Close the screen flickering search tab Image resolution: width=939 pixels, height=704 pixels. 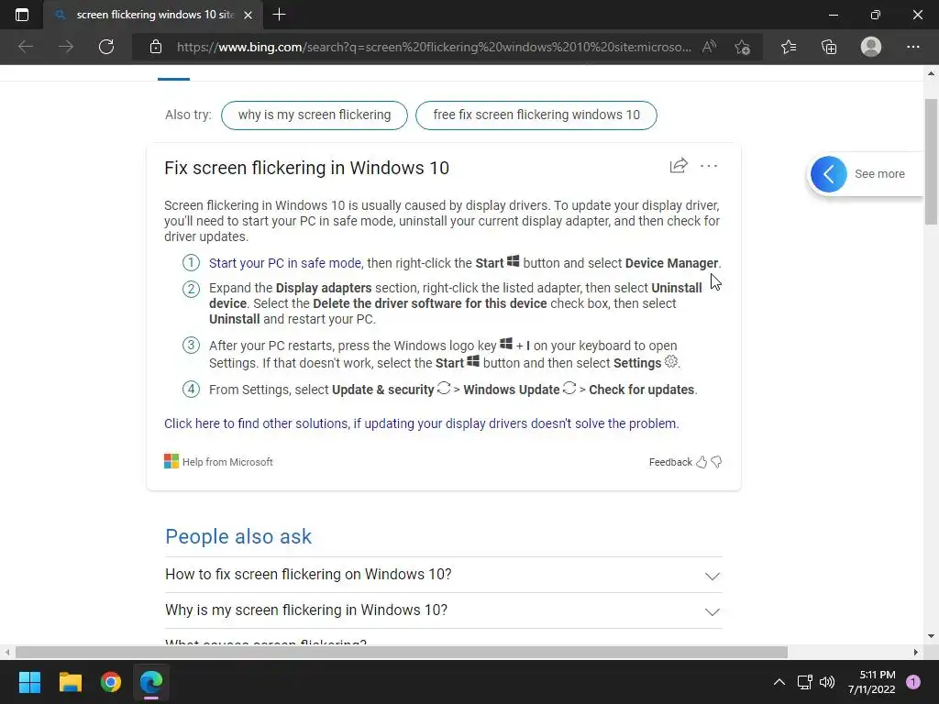pos(248,15)
